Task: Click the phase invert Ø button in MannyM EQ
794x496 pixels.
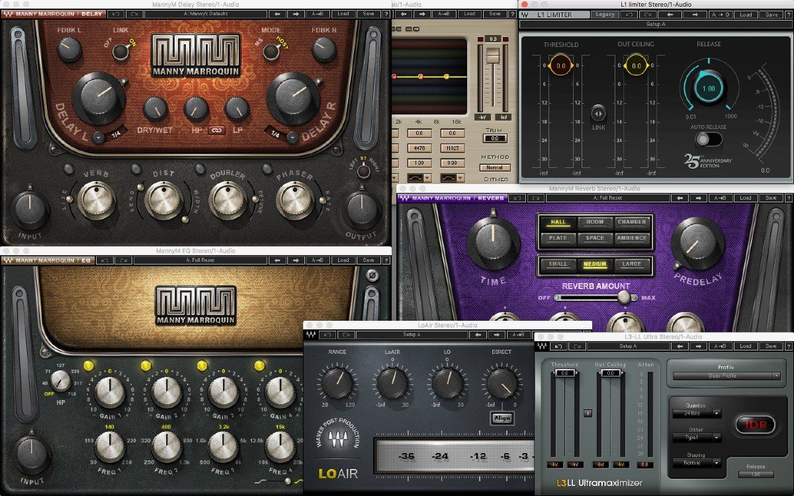Action: coord(372,275)
